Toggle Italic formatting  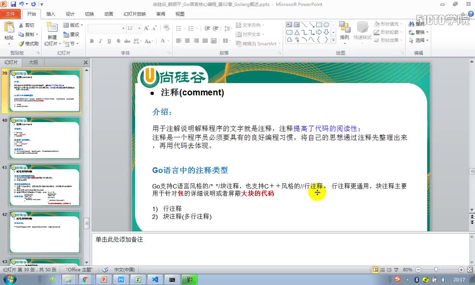pyautogui.click(x=100, y=41)
